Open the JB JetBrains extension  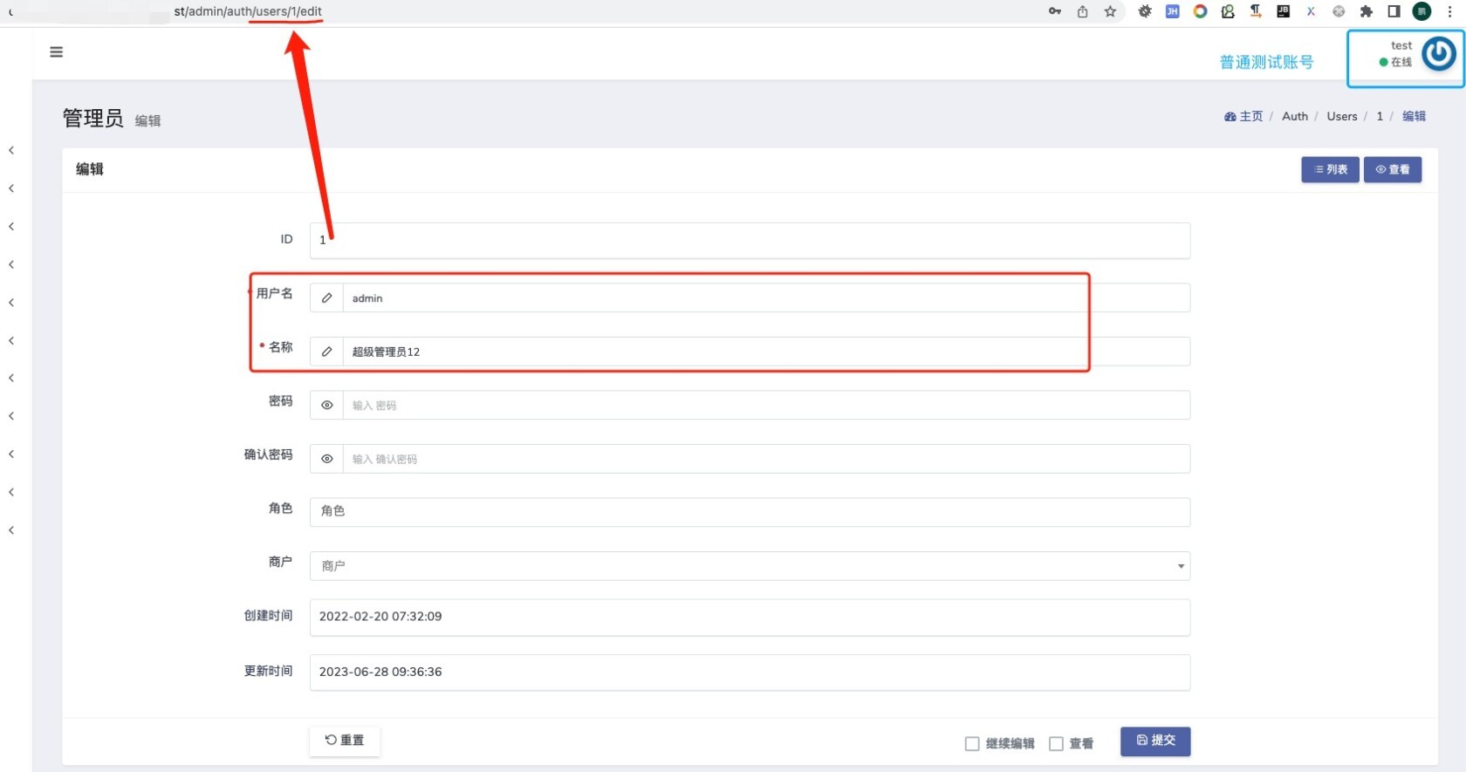(1284, 11)
